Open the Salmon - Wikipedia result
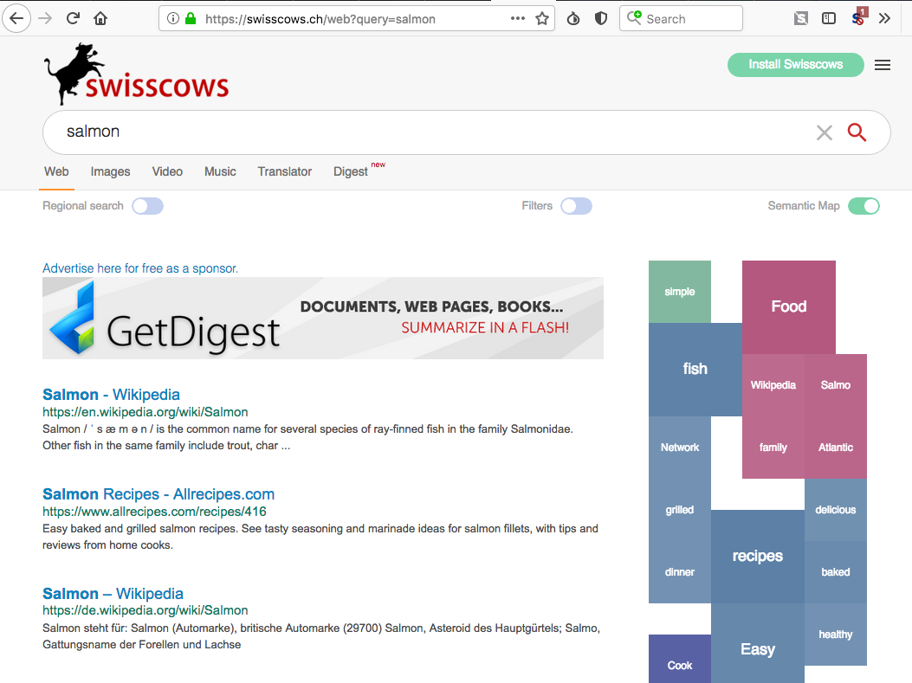This screenshot has height=683, width=912. click(111, 394)
